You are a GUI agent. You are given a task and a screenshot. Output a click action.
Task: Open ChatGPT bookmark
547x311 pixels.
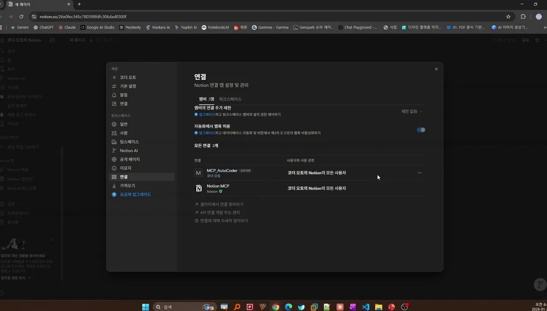click(x=43, y=27)
